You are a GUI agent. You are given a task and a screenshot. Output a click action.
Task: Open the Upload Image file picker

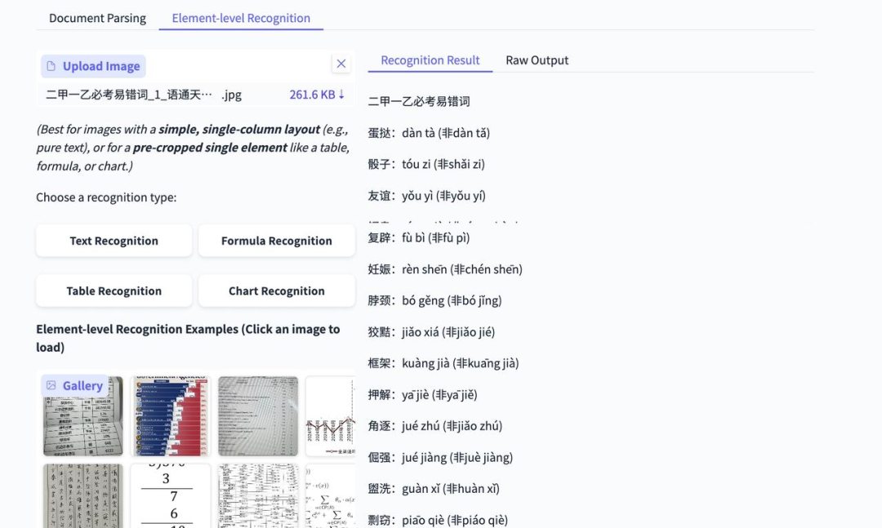[92, 65]
